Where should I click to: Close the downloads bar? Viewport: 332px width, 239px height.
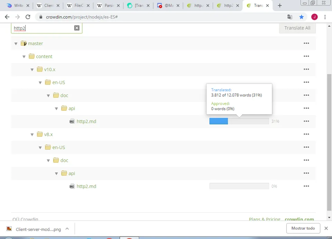pyautogui.click(x=326, y=228)
